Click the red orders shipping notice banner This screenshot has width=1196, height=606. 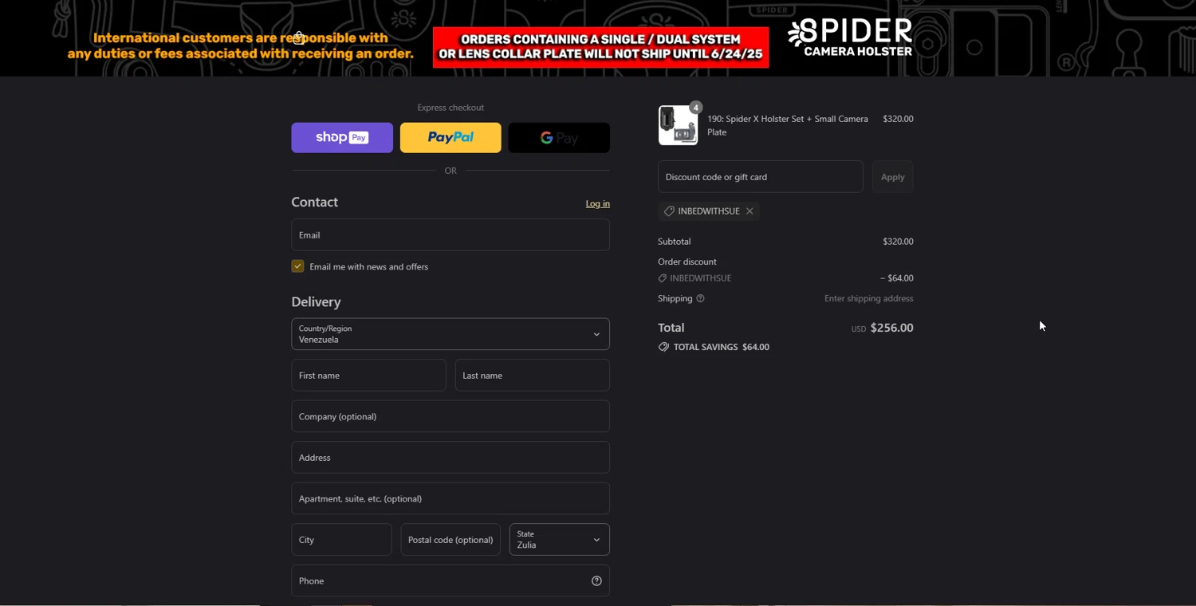click(600, 47)
